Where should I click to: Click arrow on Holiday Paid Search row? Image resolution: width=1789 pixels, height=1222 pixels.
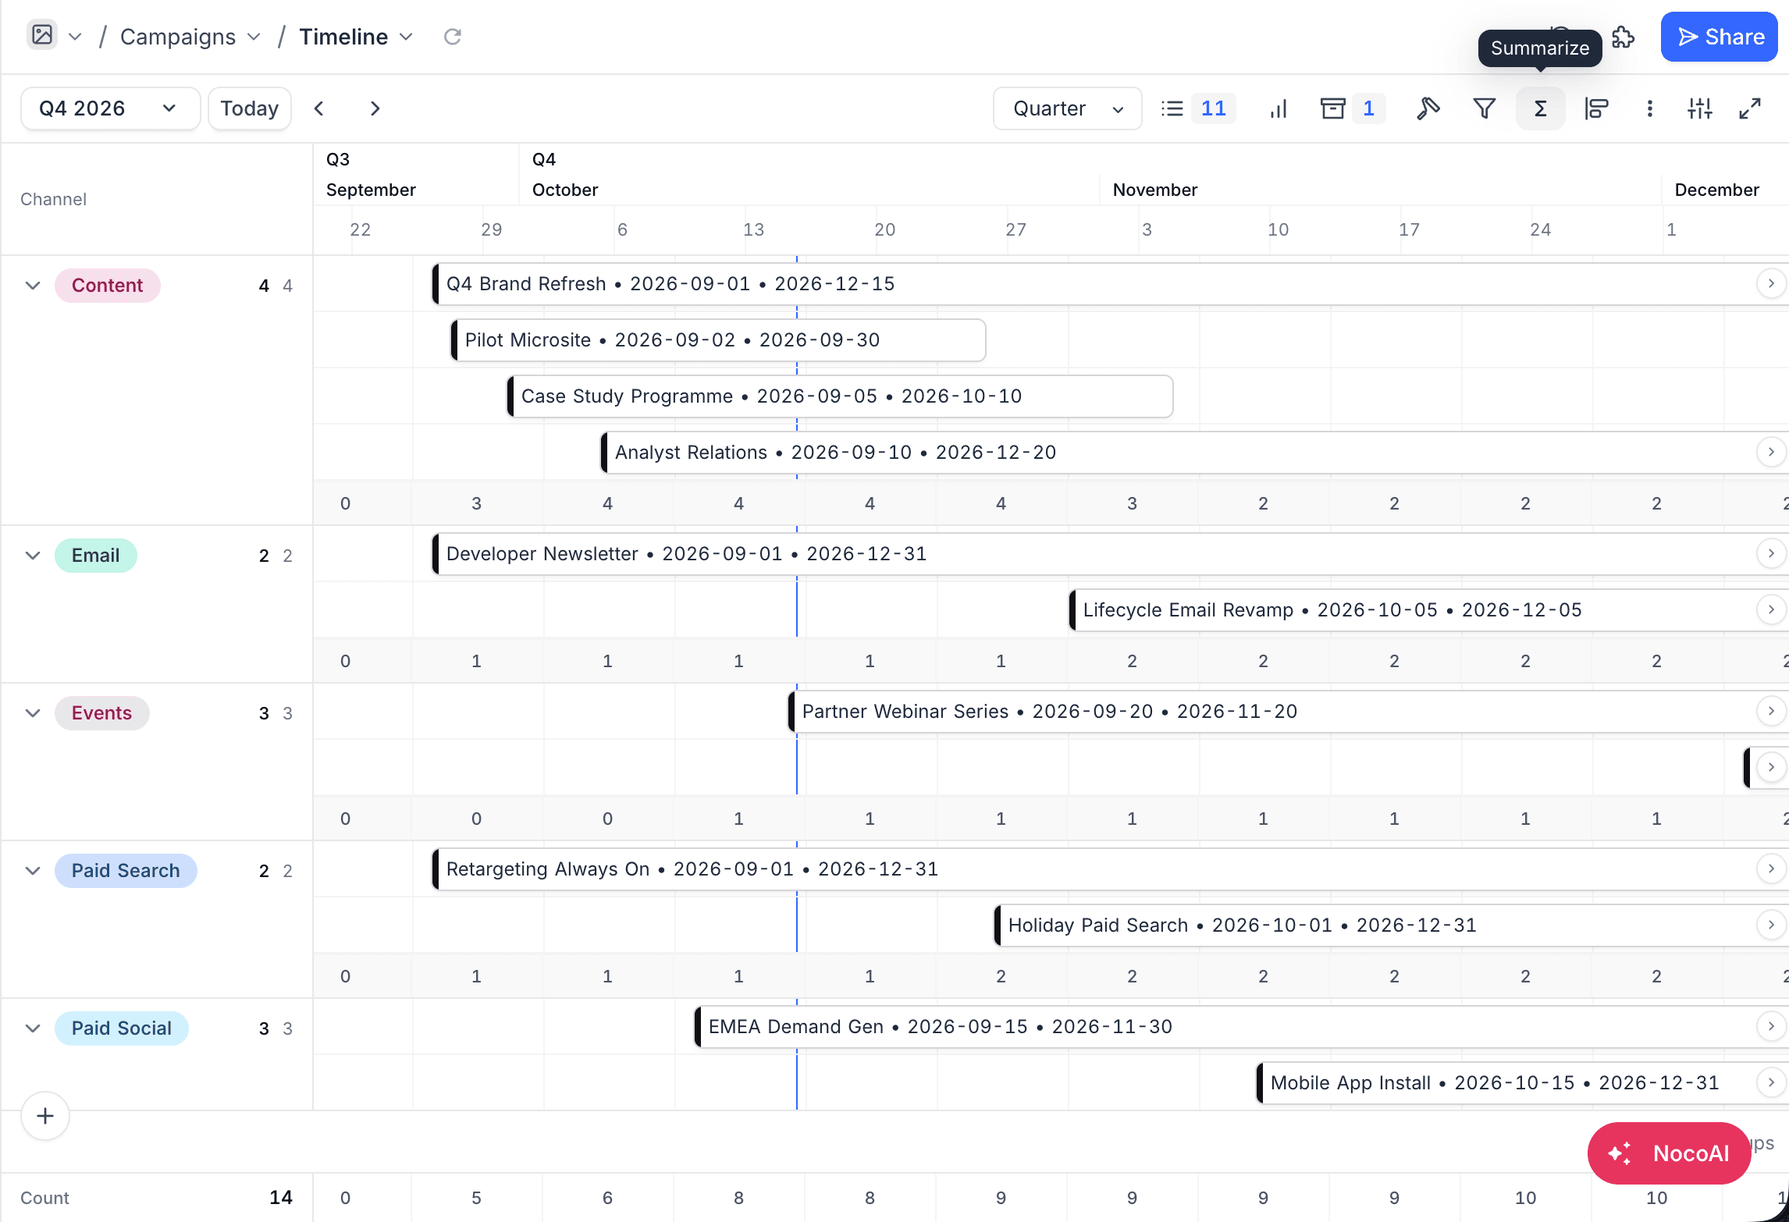1771,925
